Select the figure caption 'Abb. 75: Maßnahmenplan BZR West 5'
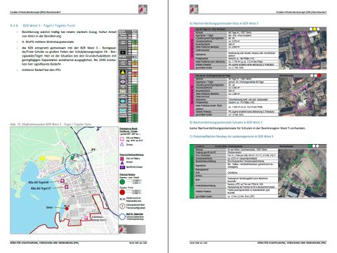 51,124
